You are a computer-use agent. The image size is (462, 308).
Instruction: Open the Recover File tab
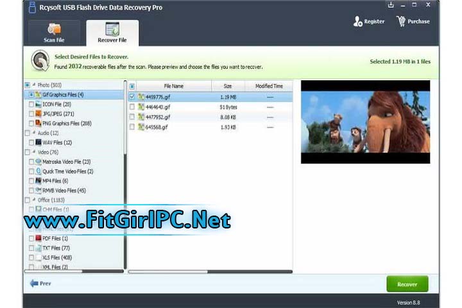point(112,33)
